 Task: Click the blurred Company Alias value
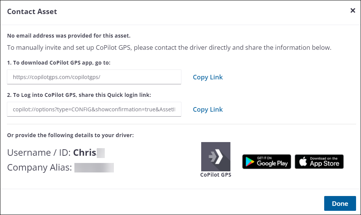click(94, 168)
